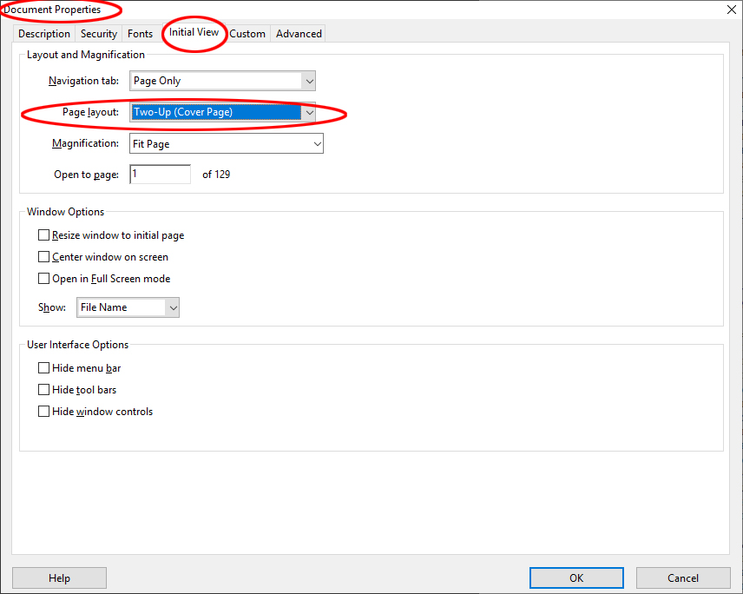This screenshot has height=594, width=743.
Task: Click the OK button
Action: coord(576,577)
